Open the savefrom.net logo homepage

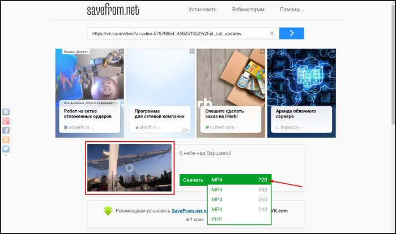[x=113, y=10]
